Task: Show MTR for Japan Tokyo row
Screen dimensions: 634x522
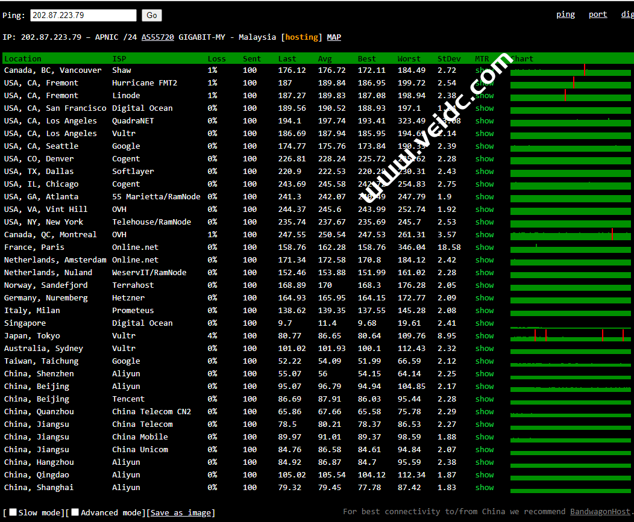Action: click(485, 336)
